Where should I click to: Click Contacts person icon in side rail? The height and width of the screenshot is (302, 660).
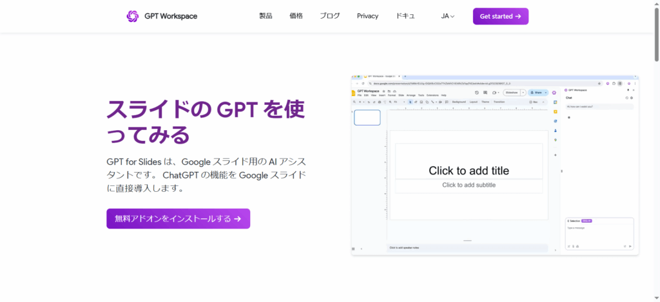(x=556, y=130)
